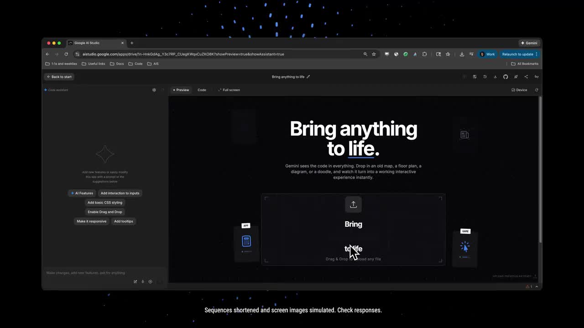Open the 1:1s and weeklies bookmark folder
The image size is (584, 328).
point(61,64)
